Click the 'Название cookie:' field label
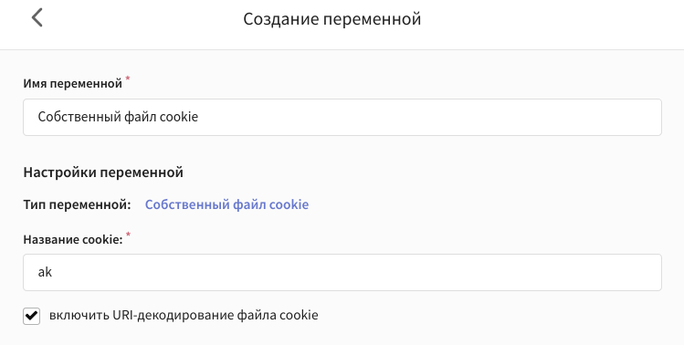This screenshot has width=684, height=345. [73, 239]
